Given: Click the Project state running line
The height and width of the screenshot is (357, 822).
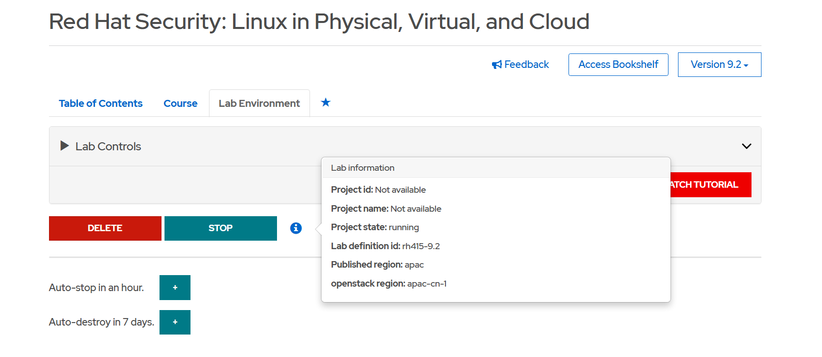Looking at the screenshot, I should 375,227.
